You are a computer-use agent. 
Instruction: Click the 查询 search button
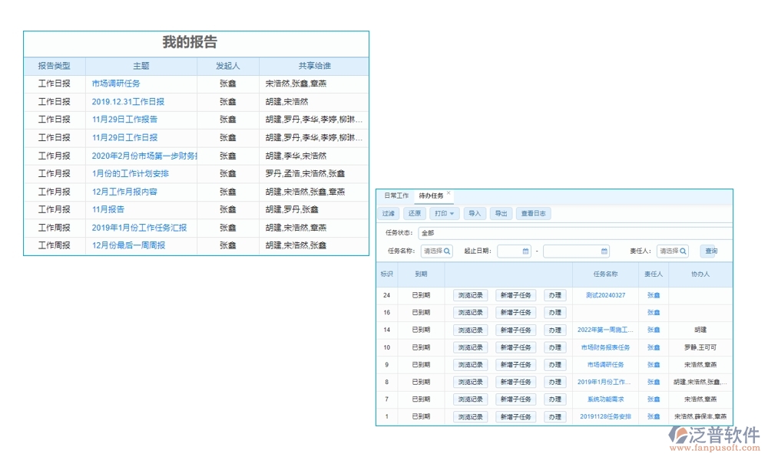pyautogui.click(x=710, y=251)
